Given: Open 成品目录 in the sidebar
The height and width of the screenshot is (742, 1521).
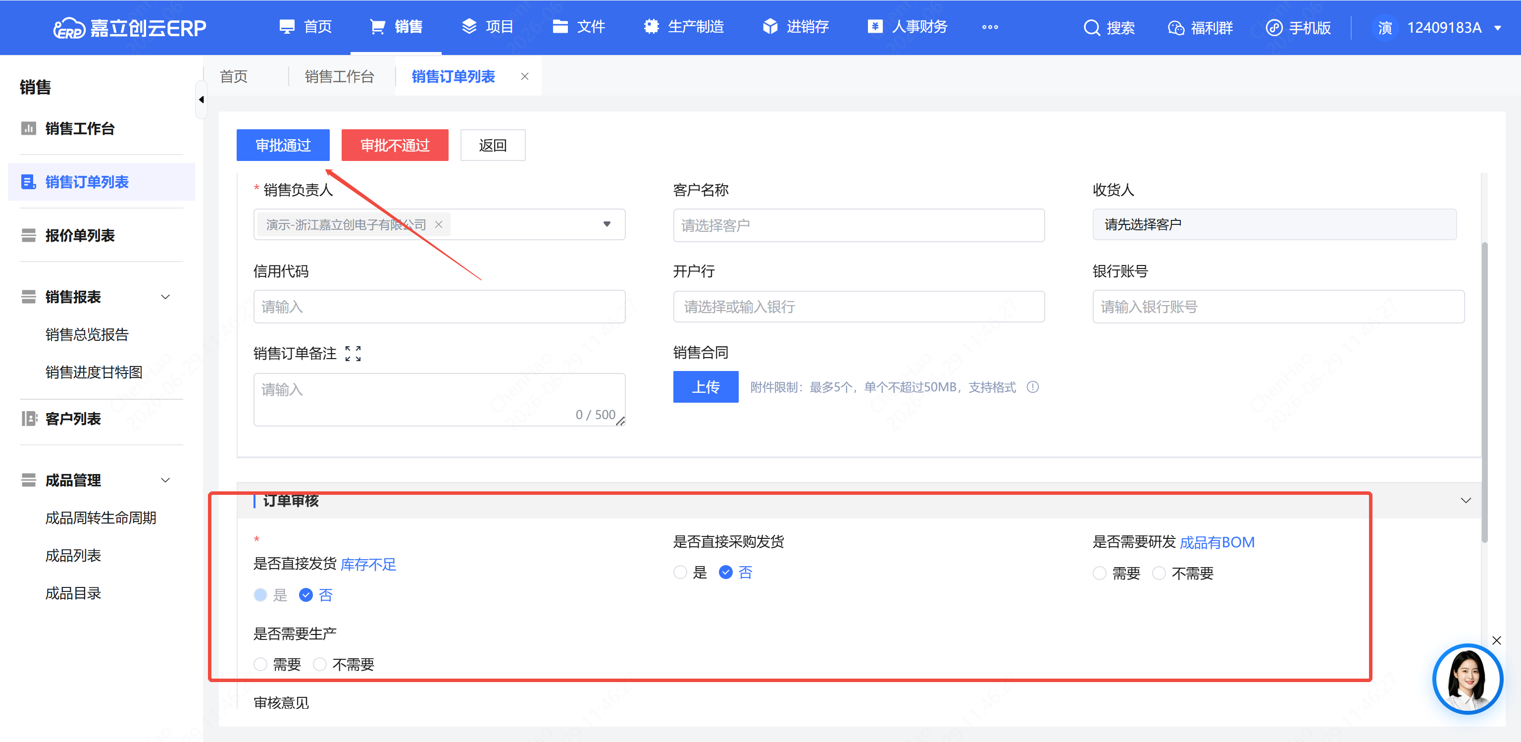Looking at the screenshot, I should pyautogui.click(x=73, y=593).
